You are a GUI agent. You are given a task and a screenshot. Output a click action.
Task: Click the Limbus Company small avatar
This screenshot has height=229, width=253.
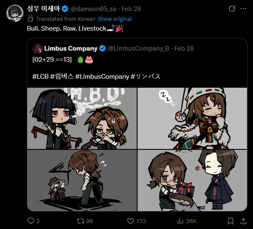[37, 49]
